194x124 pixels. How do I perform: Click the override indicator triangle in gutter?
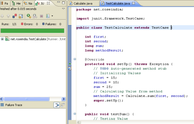(x=70, y=63)
